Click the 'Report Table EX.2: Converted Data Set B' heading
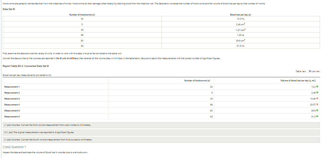 pyautogui.click(x=26, y=66)
